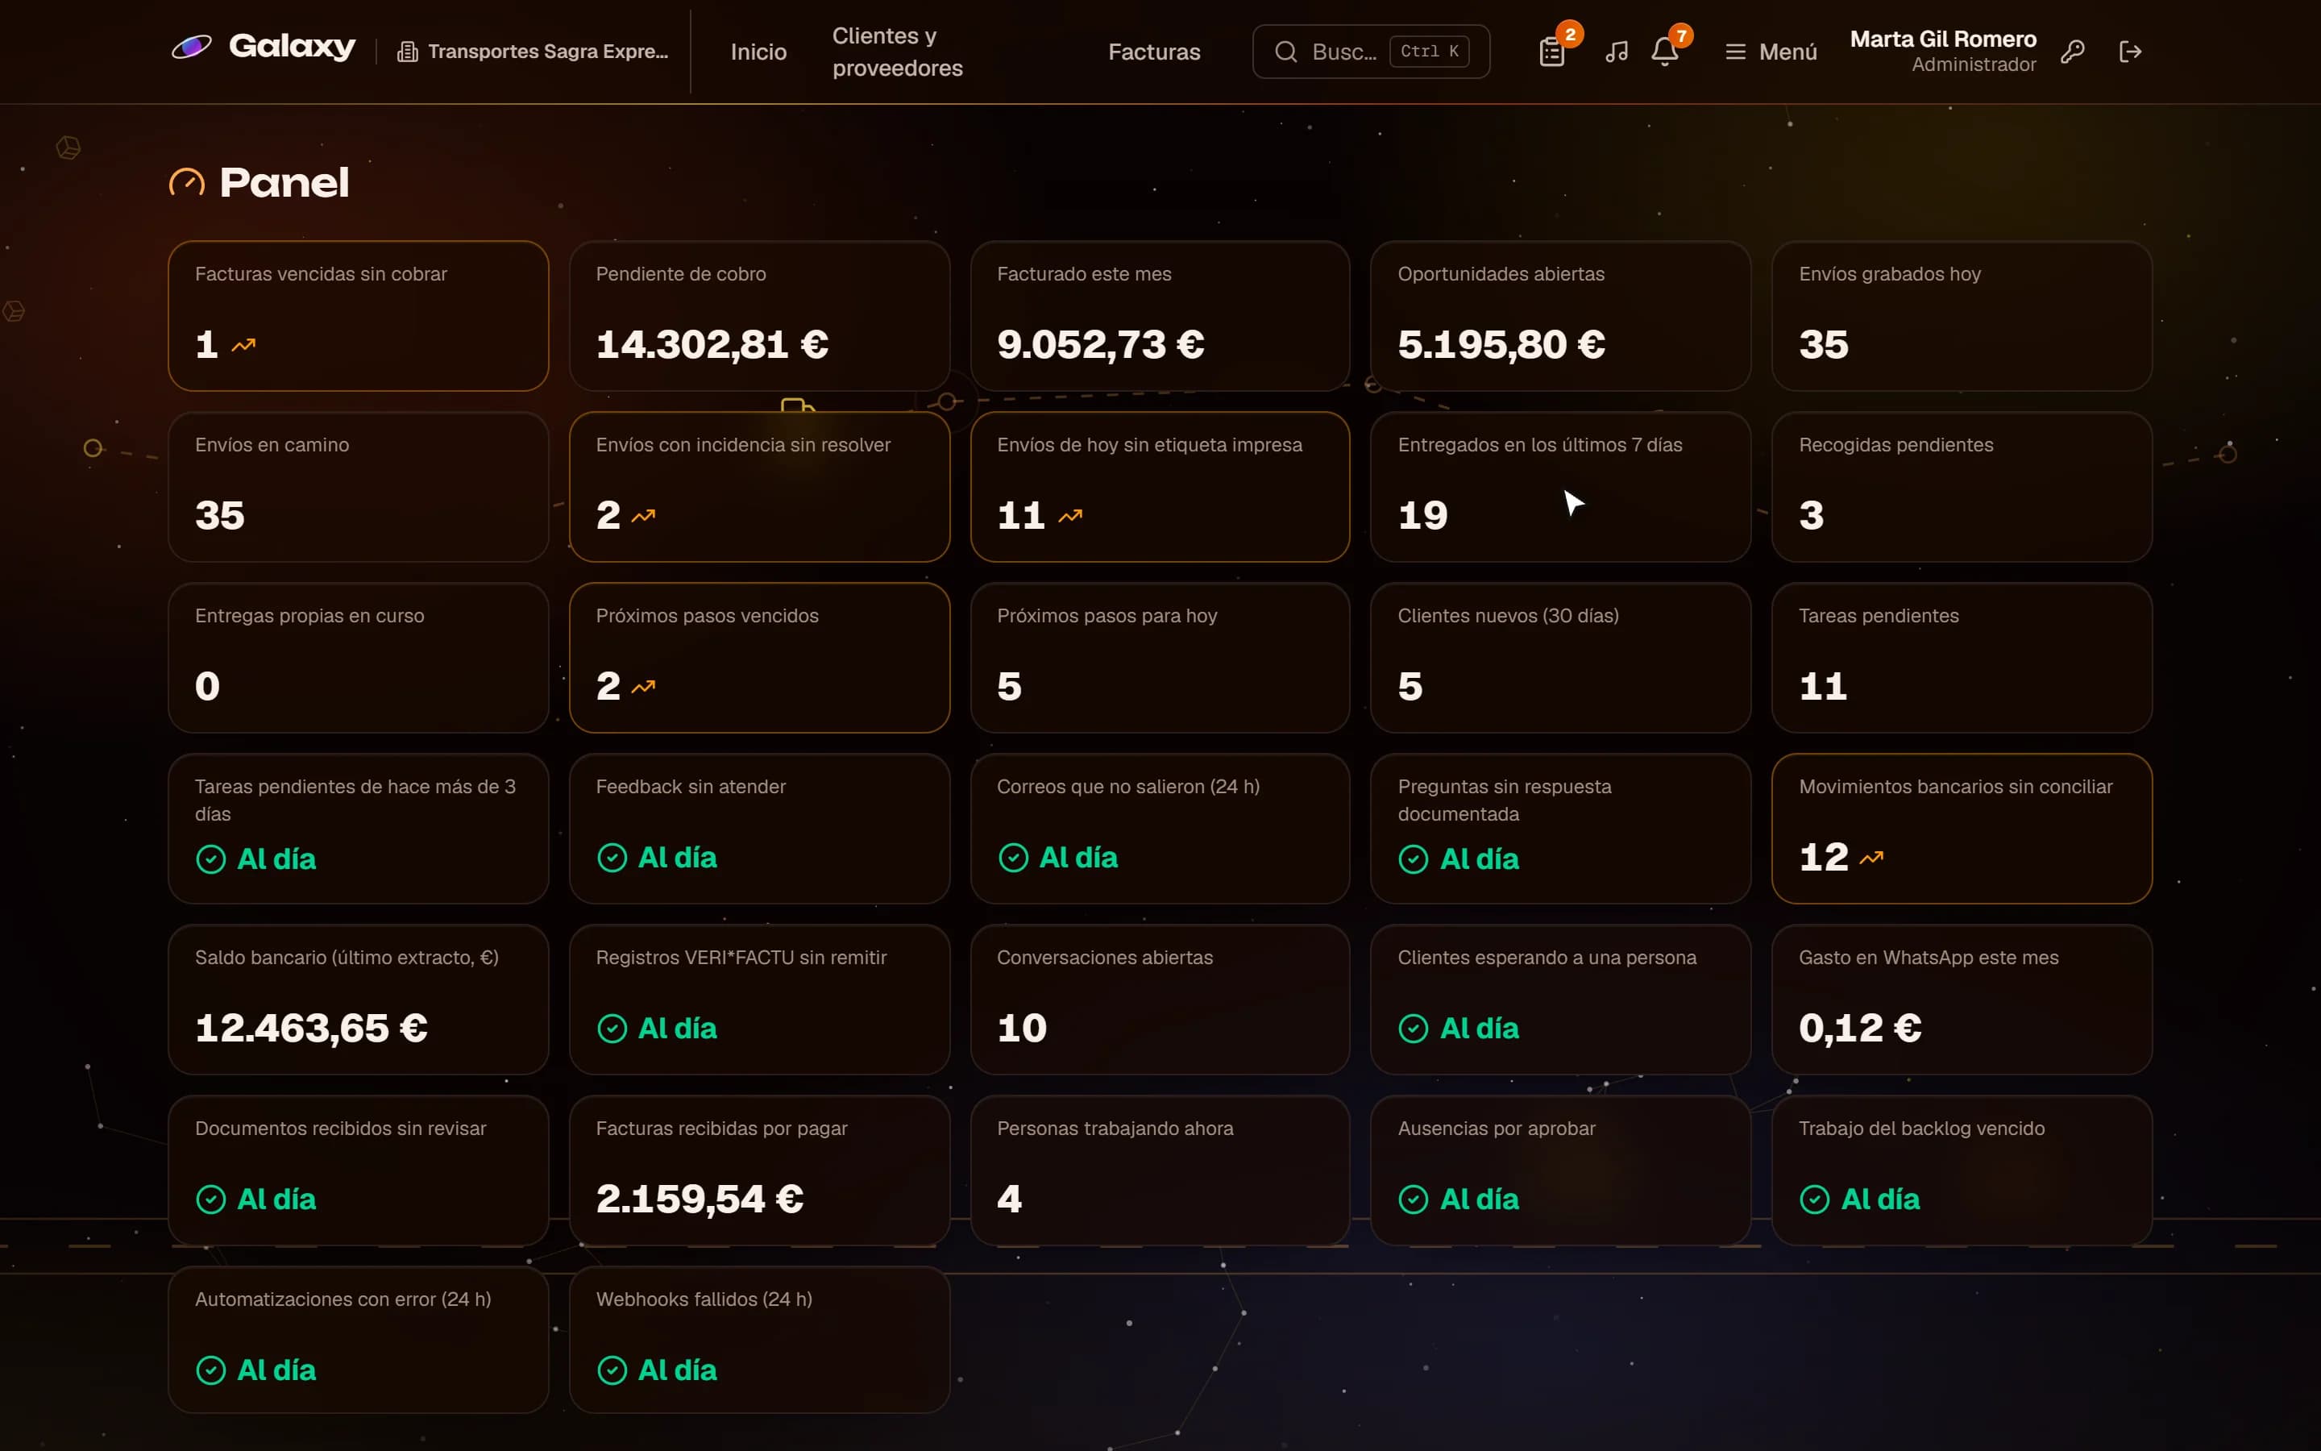Open the Envíos grabados hoy card
Image resolution: width=2321 pixels, height=1451 pixels.
click(1962, 316)
